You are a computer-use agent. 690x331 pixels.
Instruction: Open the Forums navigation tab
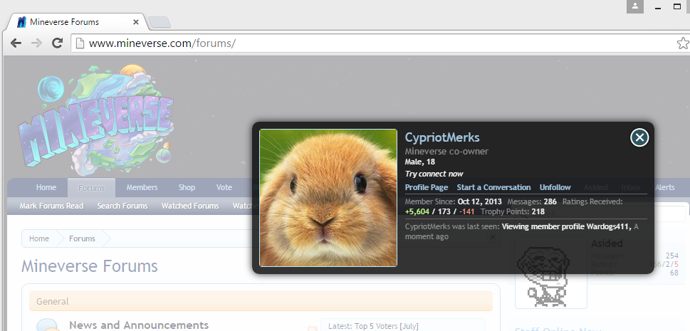point(91,188)
